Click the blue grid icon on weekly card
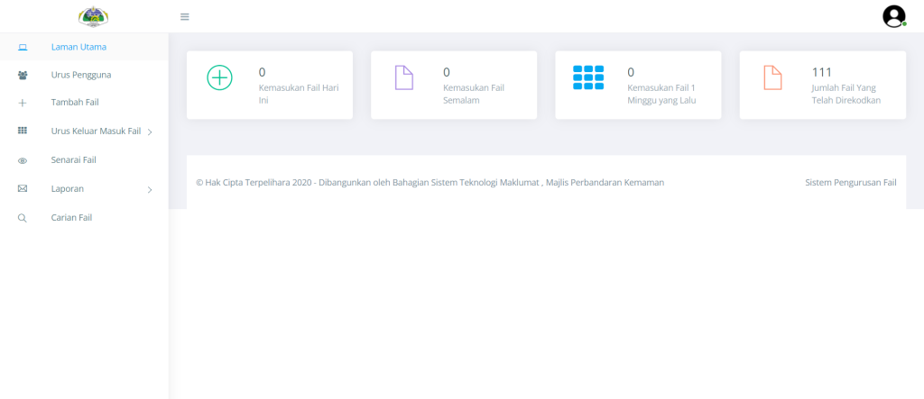Screen dimensions: 924x399 tap(588, 77)
